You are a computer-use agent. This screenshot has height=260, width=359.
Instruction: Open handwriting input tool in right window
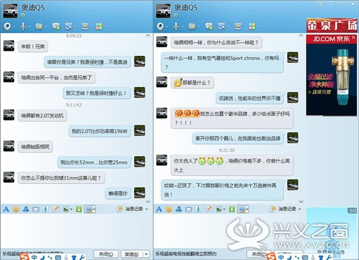tap(209, 209)
